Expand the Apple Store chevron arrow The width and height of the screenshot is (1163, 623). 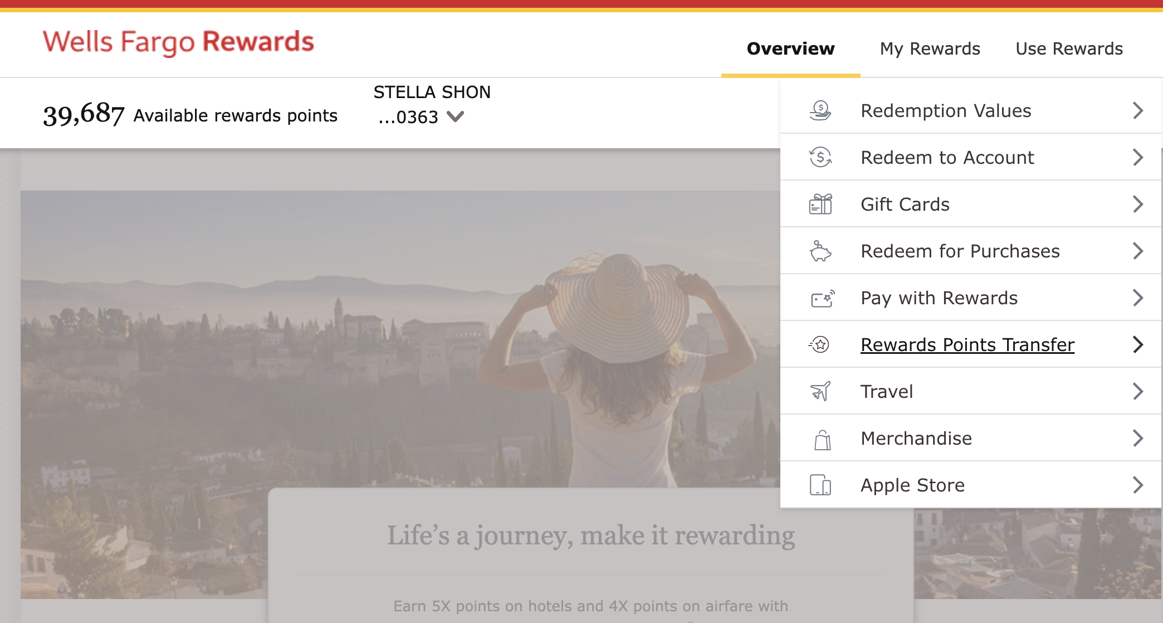(x=1138, y=485)
